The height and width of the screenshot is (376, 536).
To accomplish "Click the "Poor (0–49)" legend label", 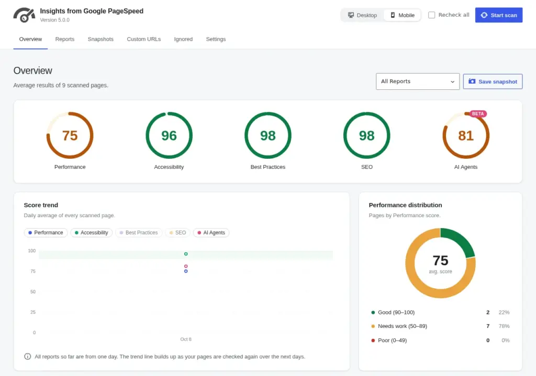I will [393, 340].
